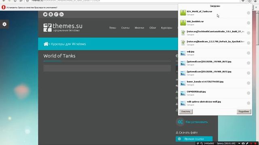Viewport: 259px width, 145px height.
Task: Click recorder pencil draw icon
Action: 247,143
